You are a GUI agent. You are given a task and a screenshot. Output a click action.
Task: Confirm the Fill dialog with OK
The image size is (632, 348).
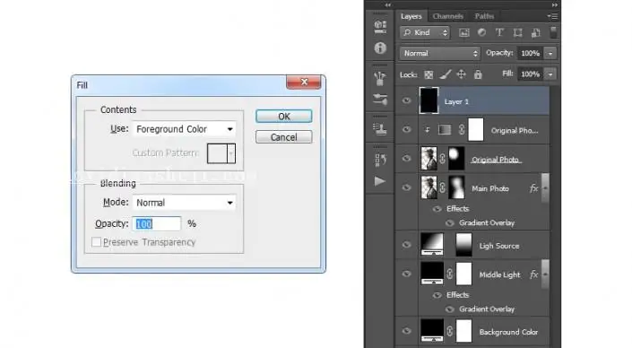click(284, 117)
